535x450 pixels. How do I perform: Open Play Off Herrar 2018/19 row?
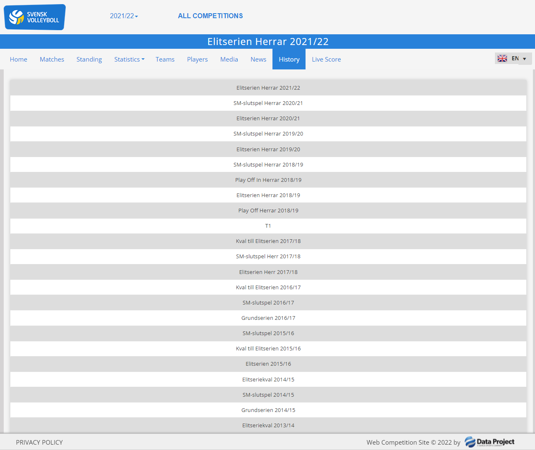pyautogui.click(x=268, y=210)
